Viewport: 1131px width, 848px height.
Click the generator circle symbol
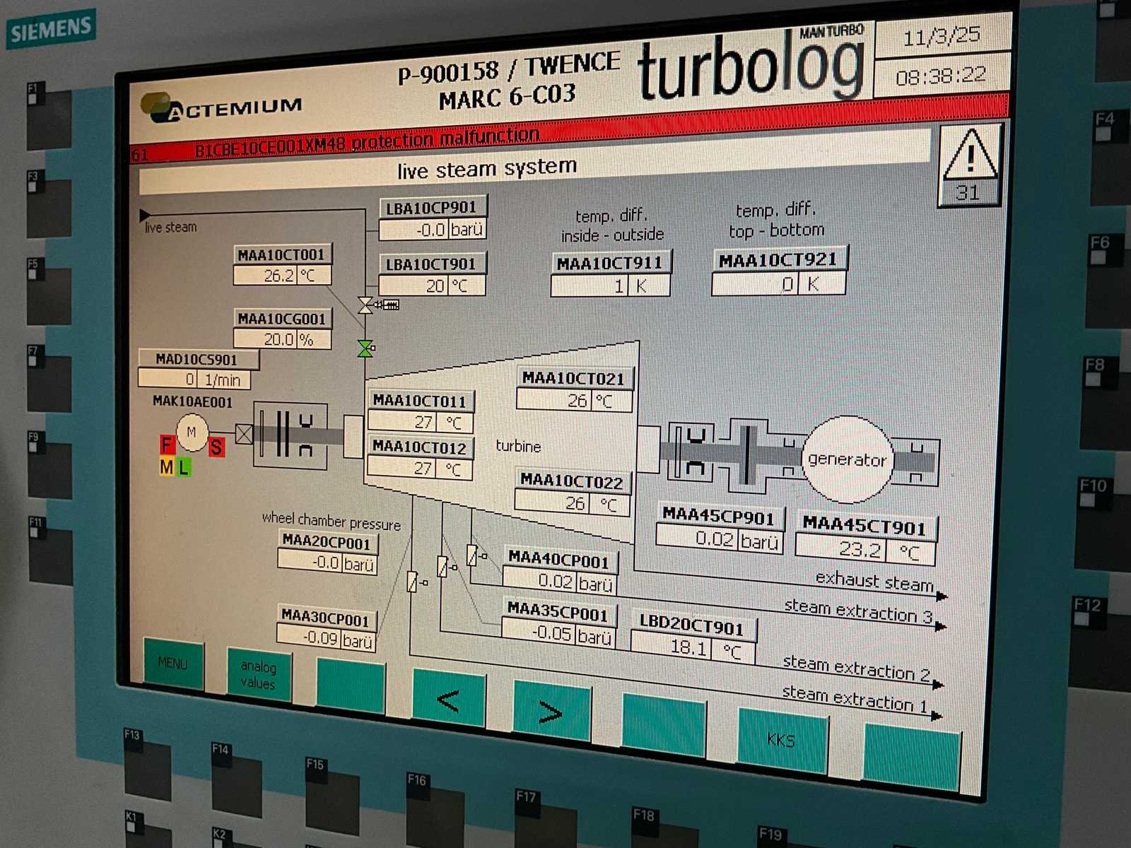click(847, 460)
